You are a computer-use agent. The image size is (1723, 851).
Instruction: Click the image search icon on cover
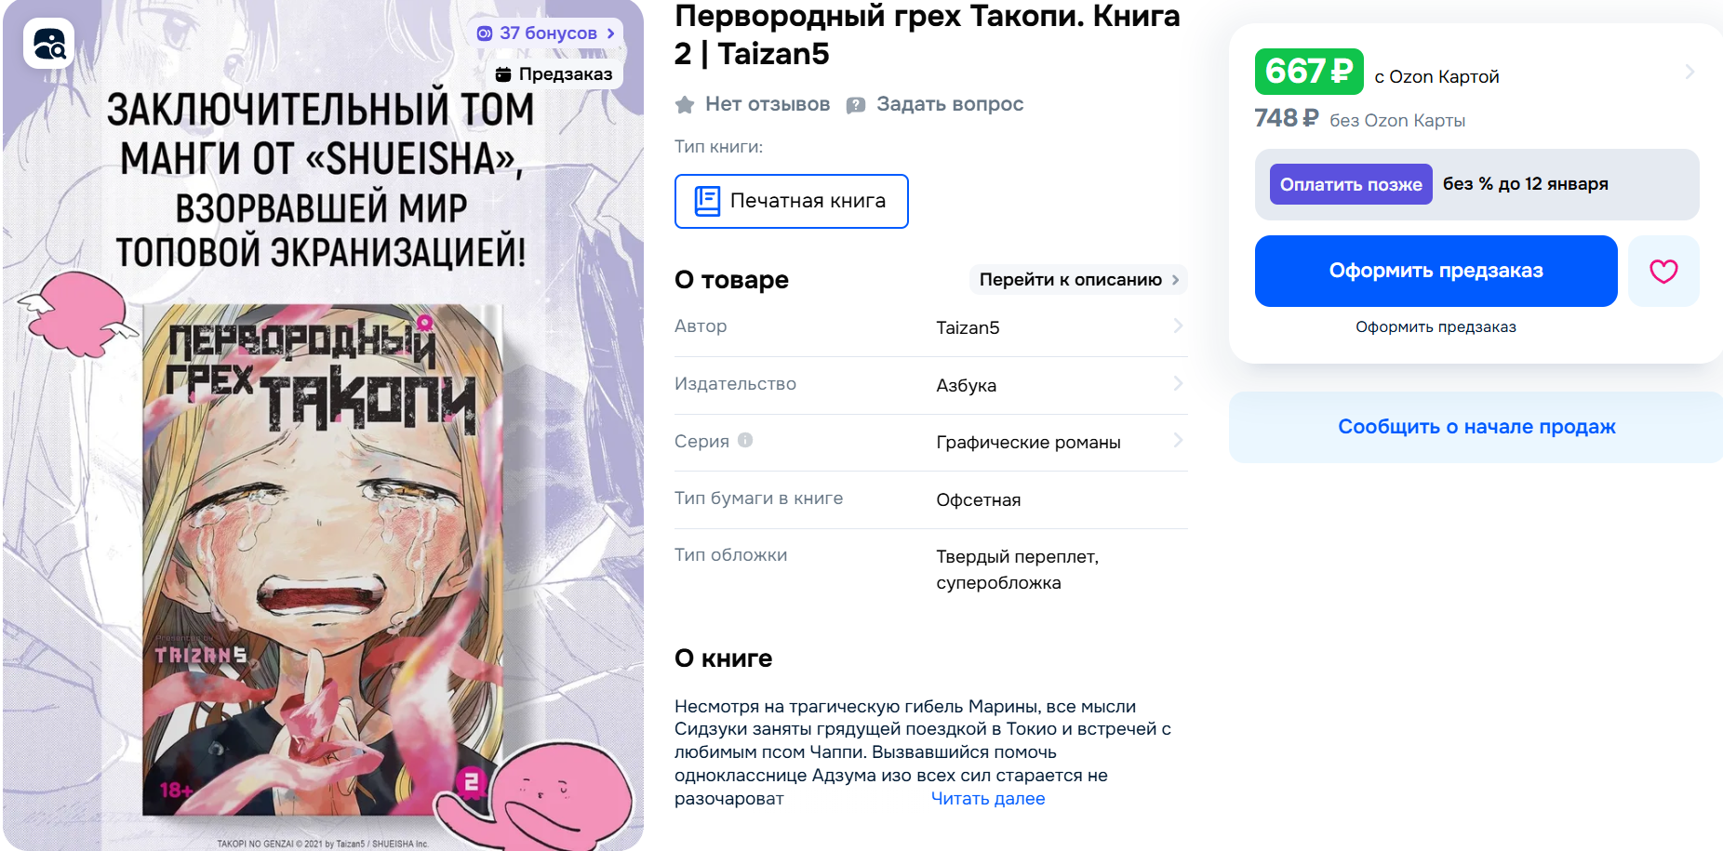point(48,44)
